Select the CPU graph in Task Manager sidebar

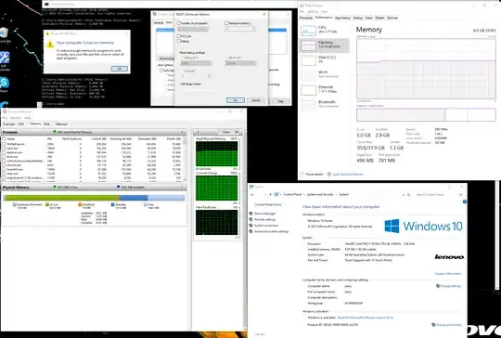click(309, 31)
